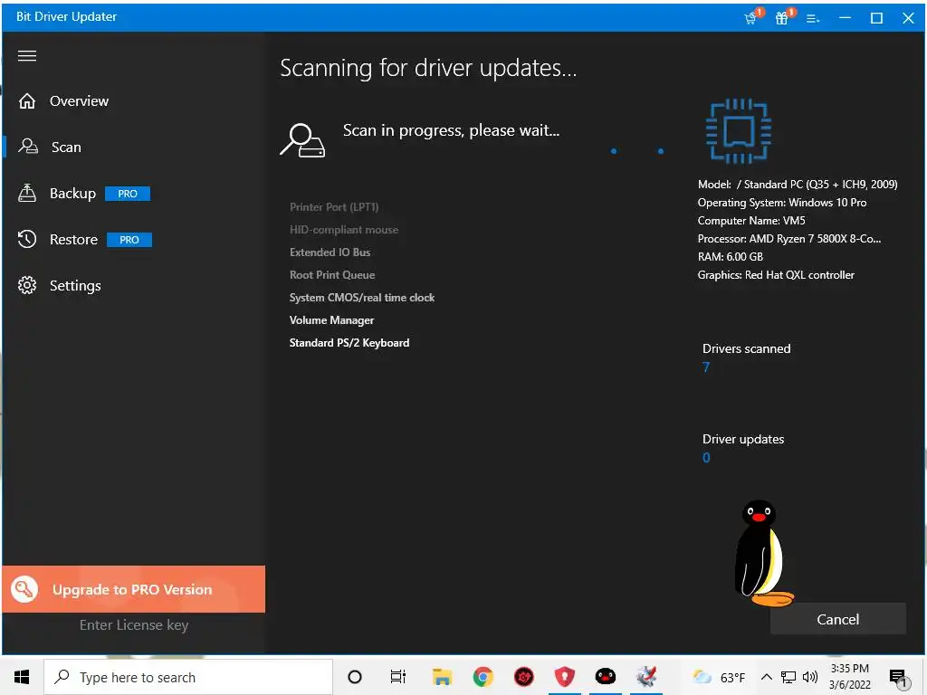Open the title bar menu list icon

tap(813, 18)
